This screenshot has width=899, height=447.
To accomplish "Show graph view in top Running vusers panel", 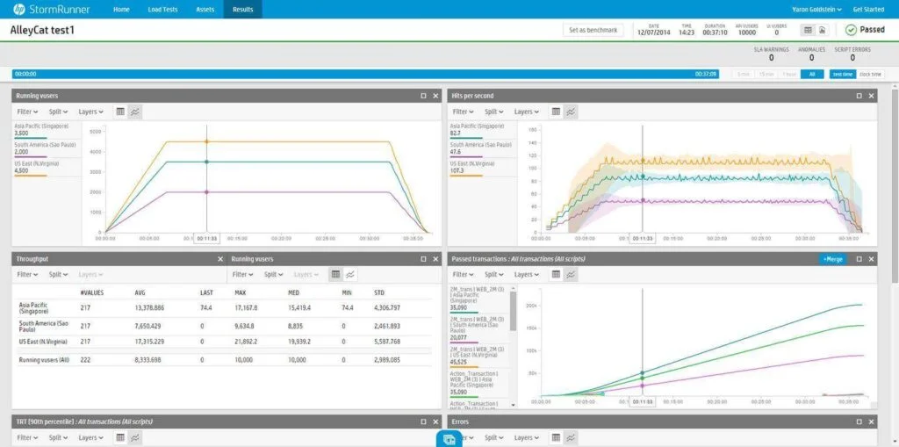I will pos(134,112).
